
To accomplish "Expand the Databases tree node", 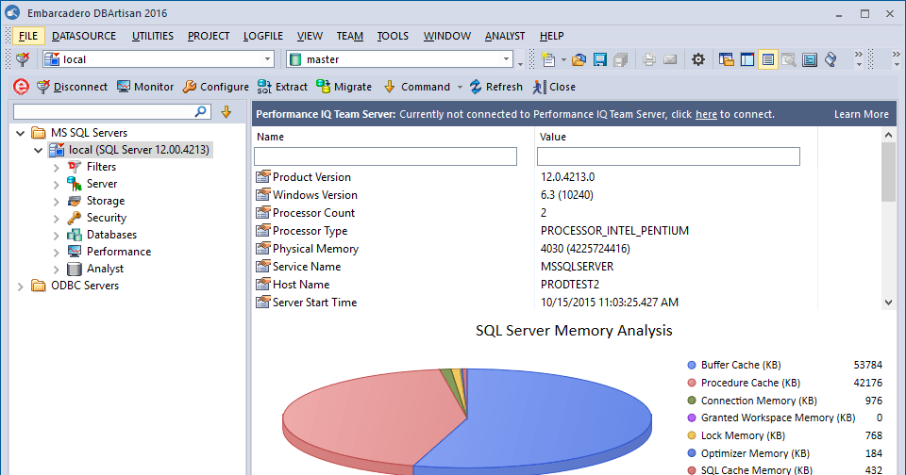I will click(57, 235).
